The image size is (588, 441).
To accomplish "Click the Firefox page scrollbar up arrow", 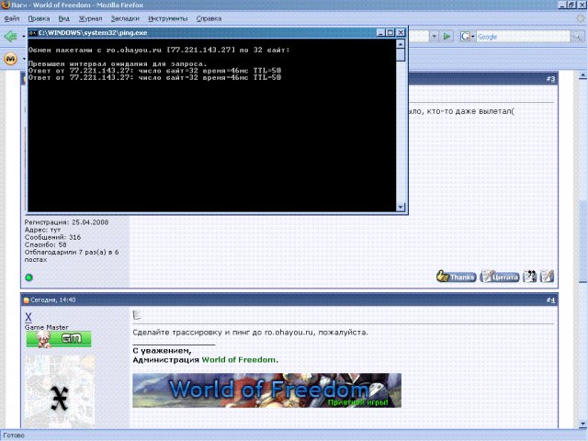I will (x=582, y=76).
